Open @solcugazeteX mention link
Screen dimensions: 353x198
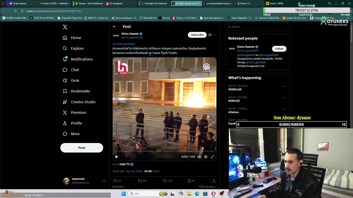(x=268, y=55)
